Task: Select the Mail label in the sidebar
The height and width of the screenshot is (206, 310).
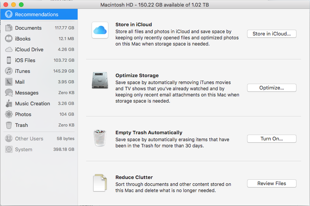Action: pos(20,82)
